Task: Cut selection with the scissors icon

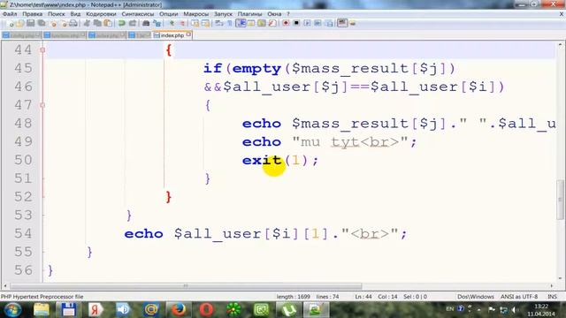Action: click(87, 24)
